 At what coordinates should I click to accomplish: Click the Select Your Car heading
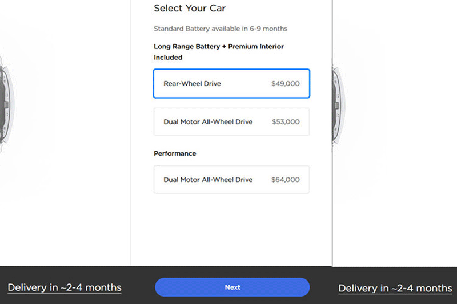190,9
